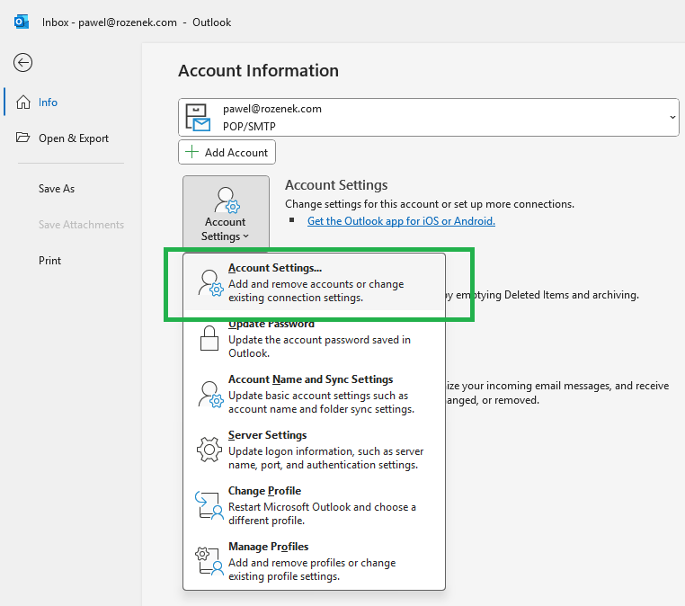This screenshot has height=606, width=685.
Task: Select Change Profile menu entry
Action: (314, 505)
